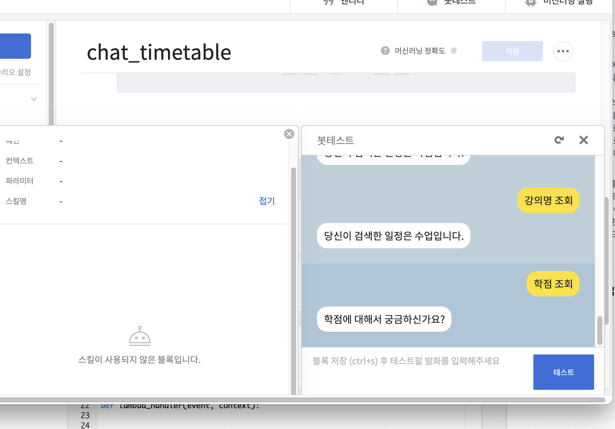Image resolution: width=615 pixels, height=429 pixels.
Task: Close the block detail panel with circled X
Action: click(x=289, y=134)
